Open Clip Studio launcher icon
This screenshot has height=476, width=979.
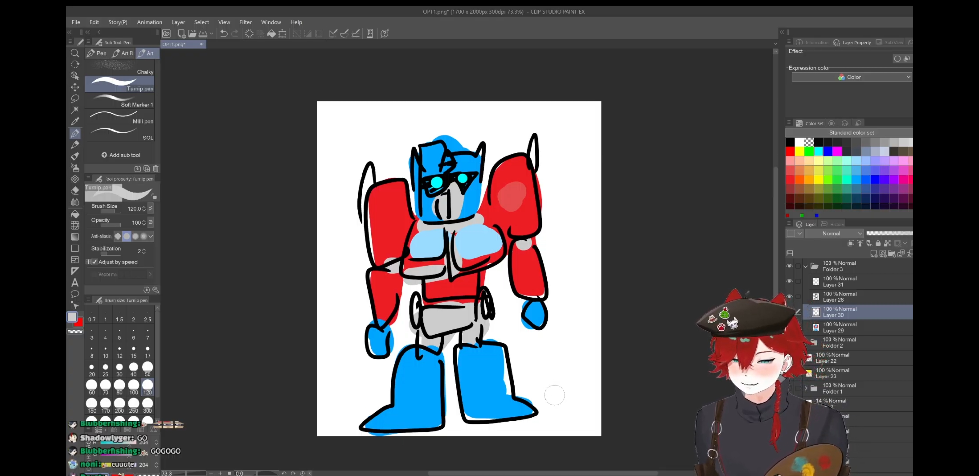166,33
